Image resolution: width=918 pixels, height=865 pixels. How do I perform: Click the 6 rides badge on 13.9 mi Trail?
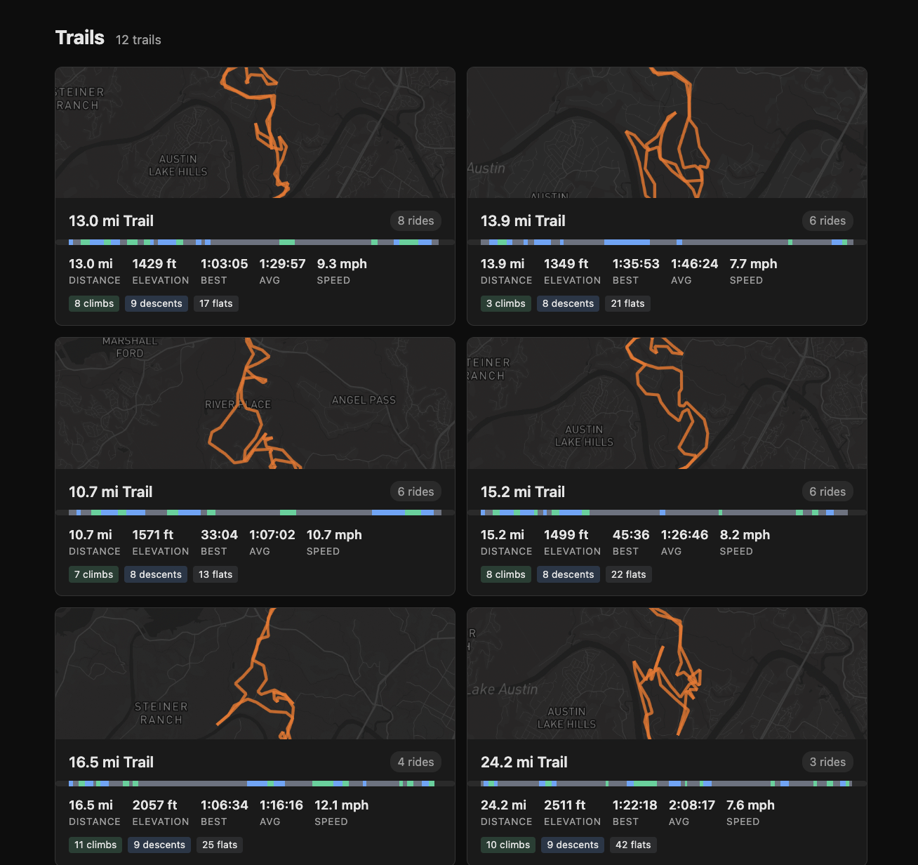827,220
